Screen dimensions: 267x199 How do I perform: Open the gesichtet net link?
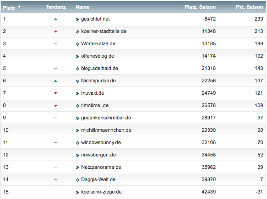pos(95,19)
